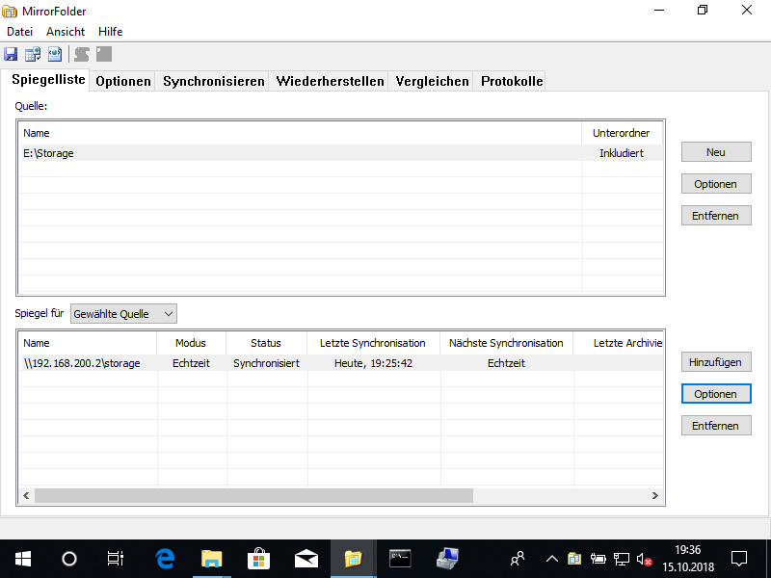The image size is (771, 578).
Task: Click the document-with-globe toolbar icon
Action: (x=54, y=54)
